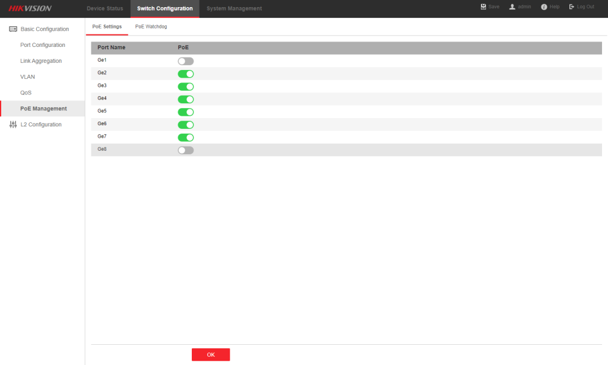The width and height of the screenshot is (608, 365).
Task: Go to System Management tab
Action: 234,8
